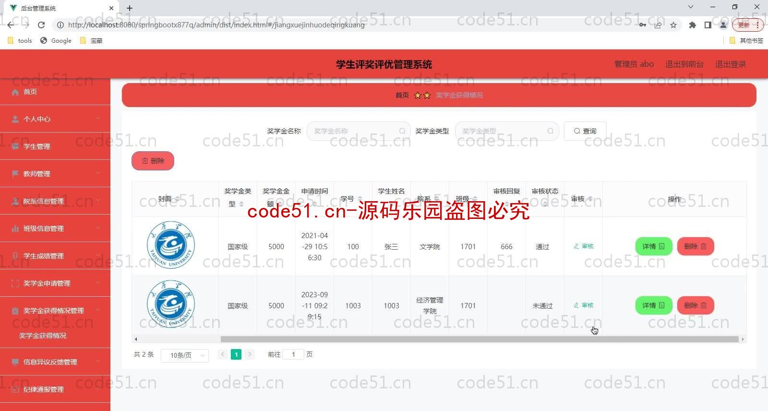Click 退出登录 in the header

coord(731,64)
